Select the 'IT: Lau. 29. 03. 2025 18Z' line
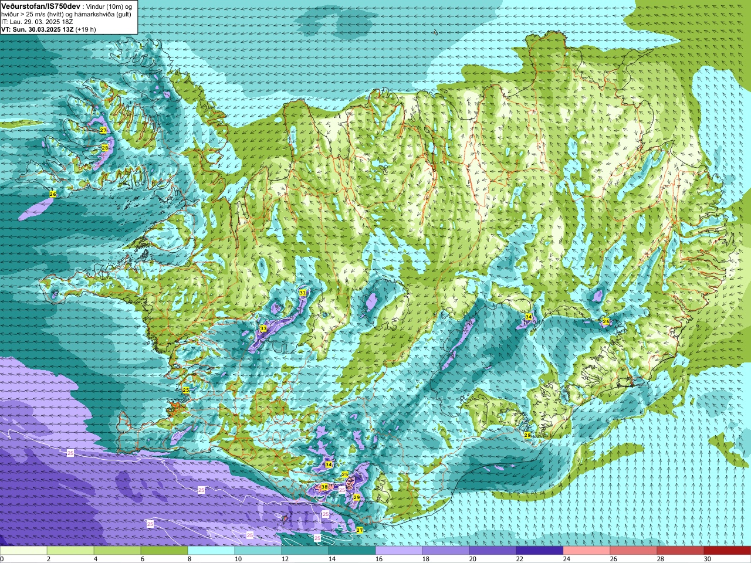This screenshot has width=751, height=563. (x=37, y=22)
